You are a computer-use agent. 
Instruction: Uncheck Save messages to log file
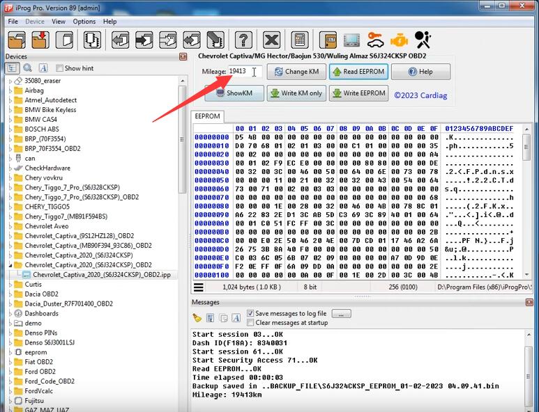click(250, 313)
